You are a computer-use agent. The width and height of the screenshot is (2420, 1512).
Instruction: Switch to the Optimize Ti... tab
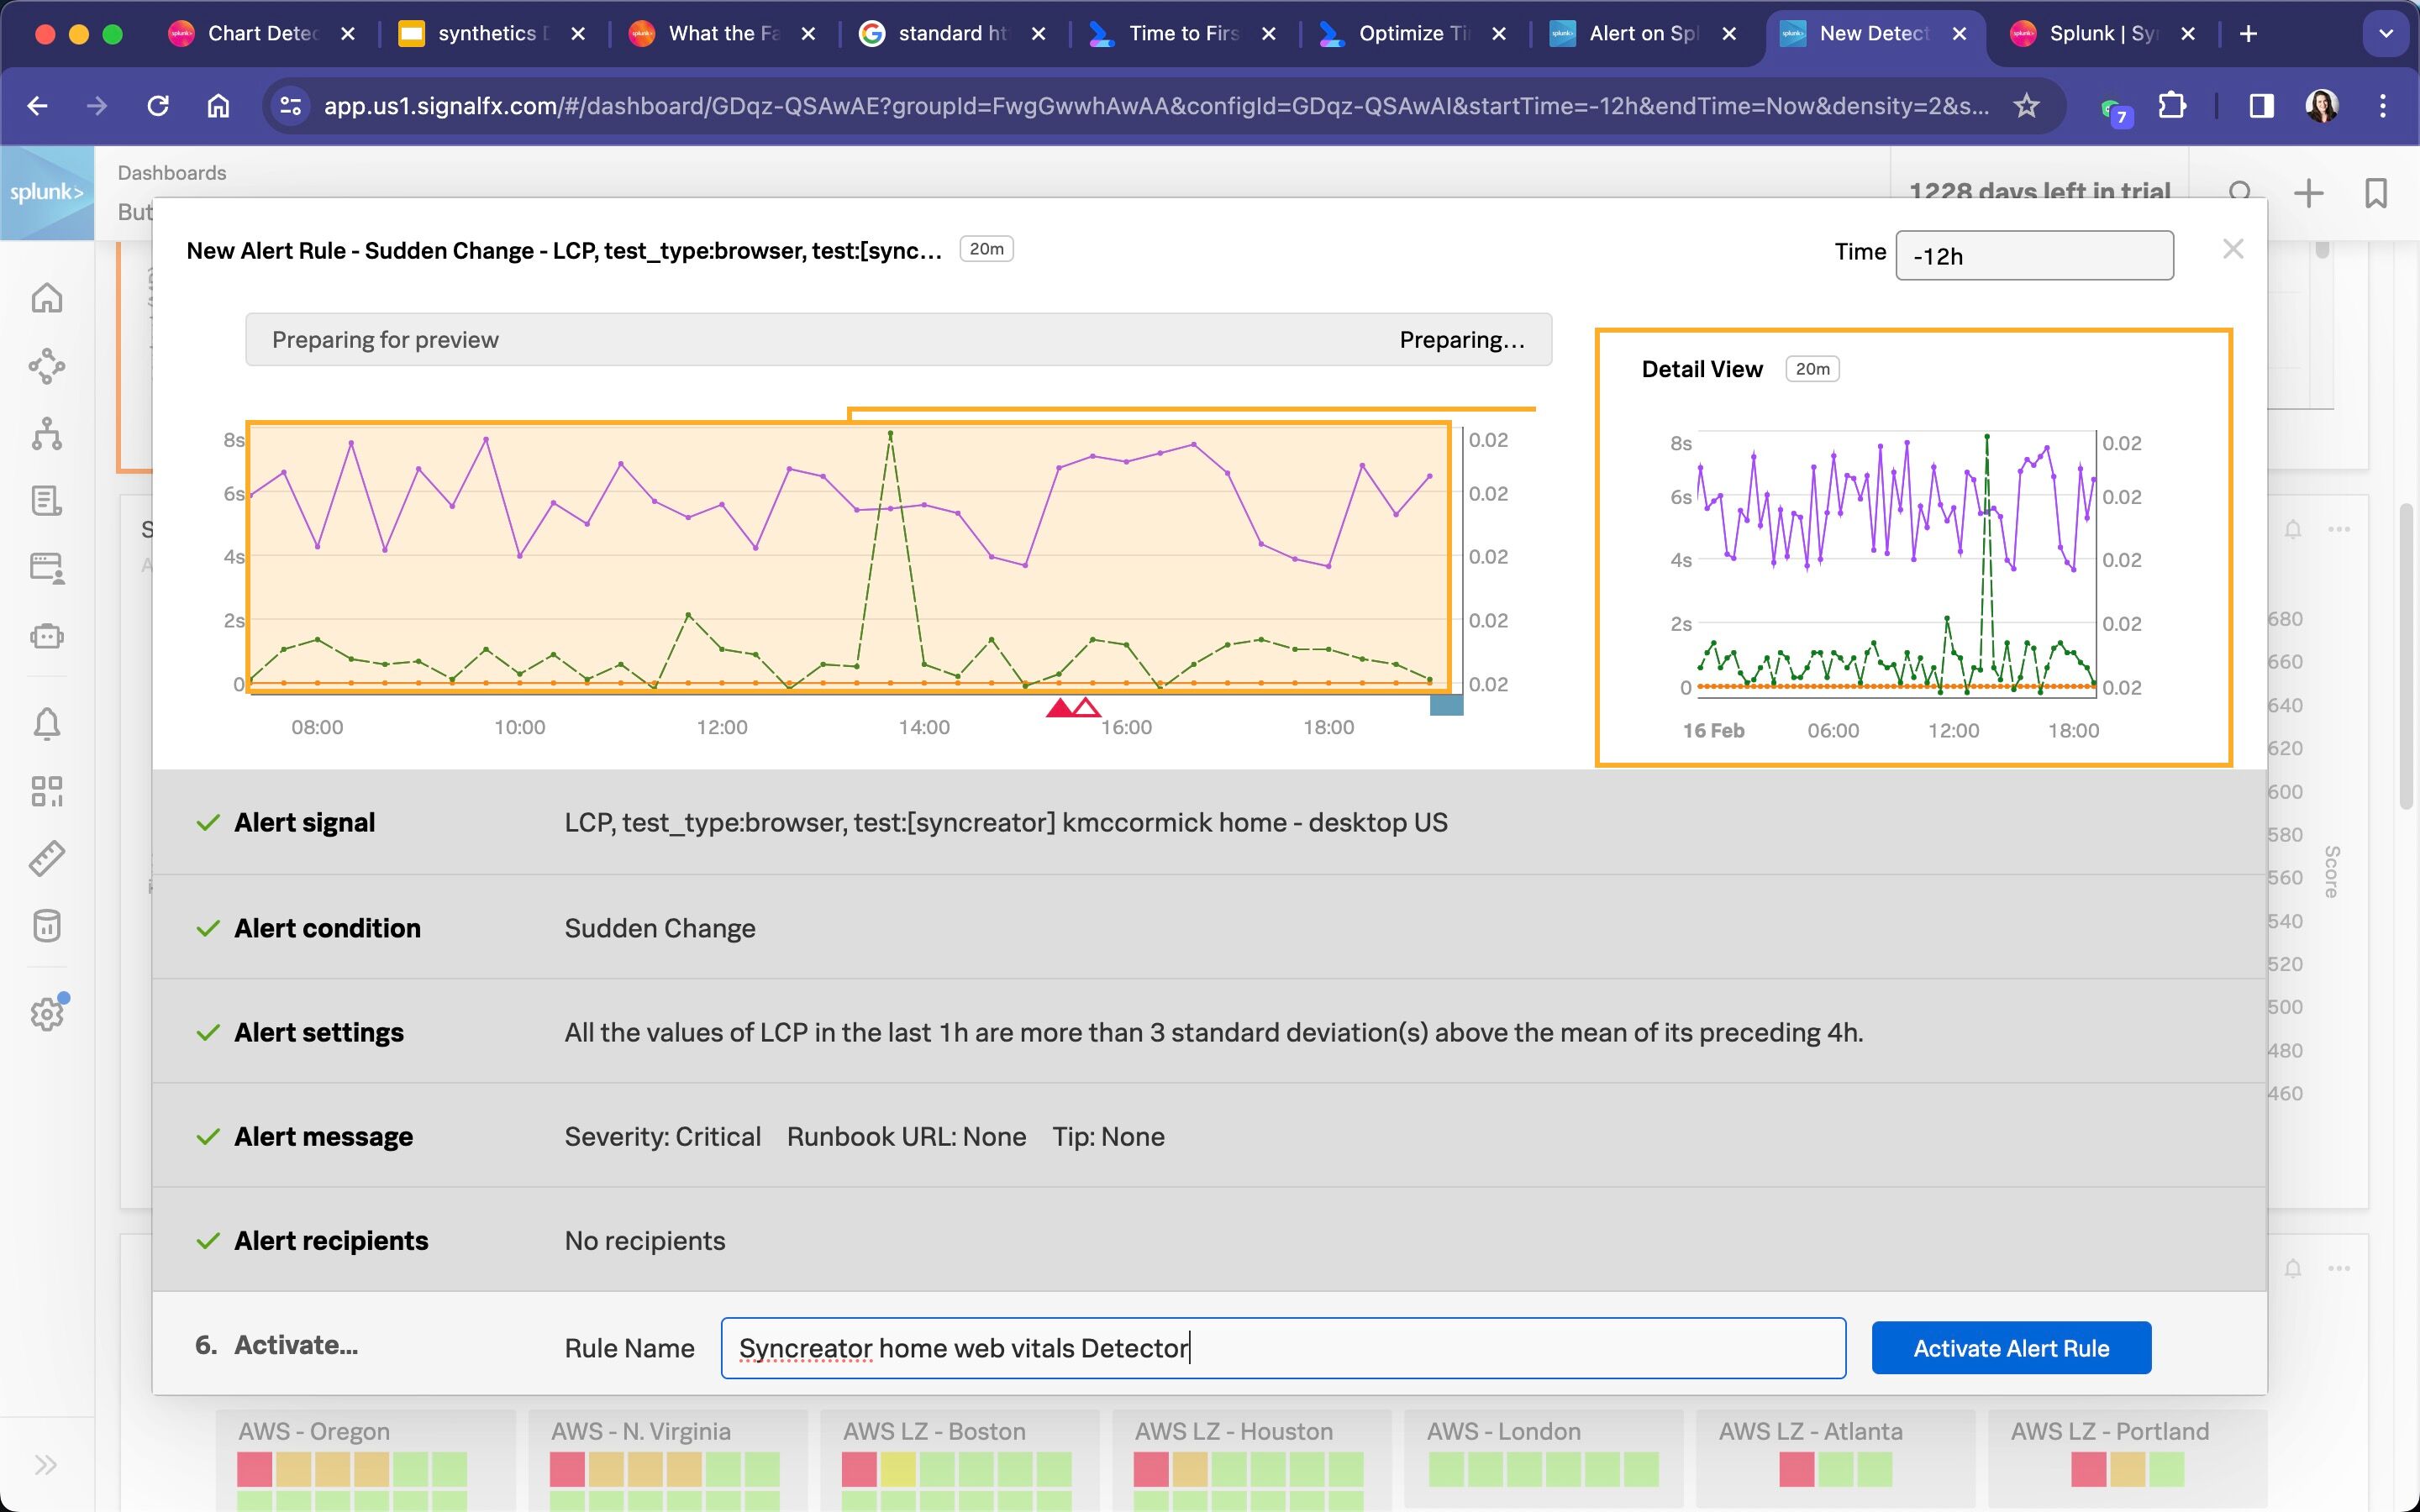1412,34
